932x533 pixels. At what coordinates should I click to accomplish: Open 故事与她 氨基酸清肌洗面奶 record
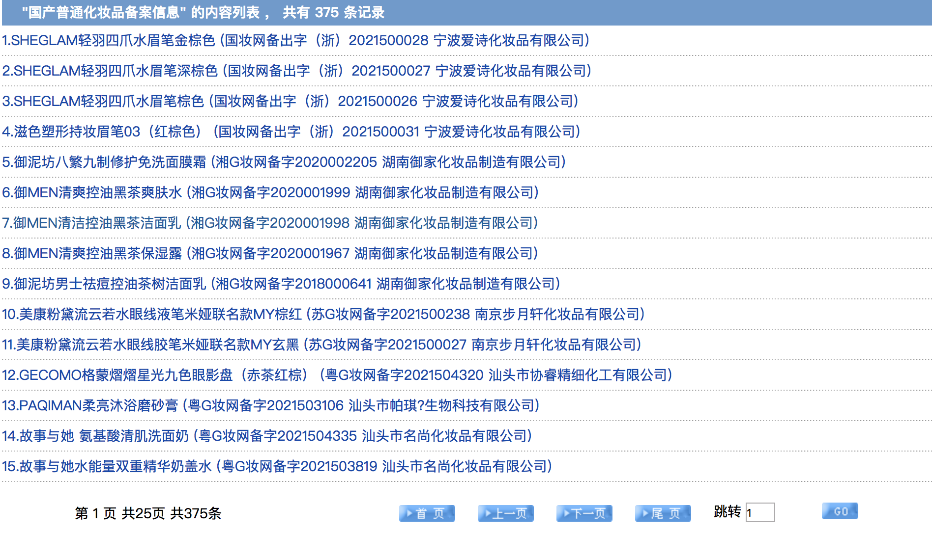pos(267,436)
